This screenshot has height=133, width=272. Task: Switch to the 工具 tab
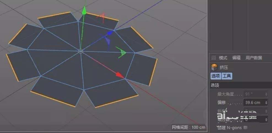point(227,76)
